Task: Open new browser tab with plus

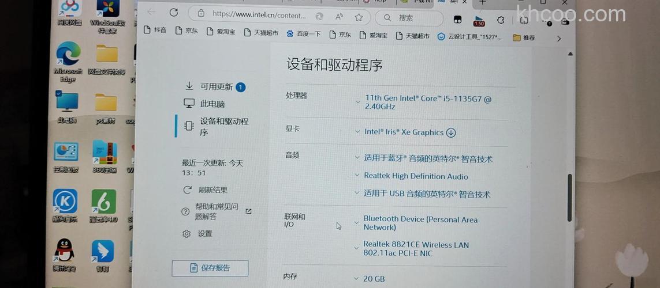Action: 482,2
